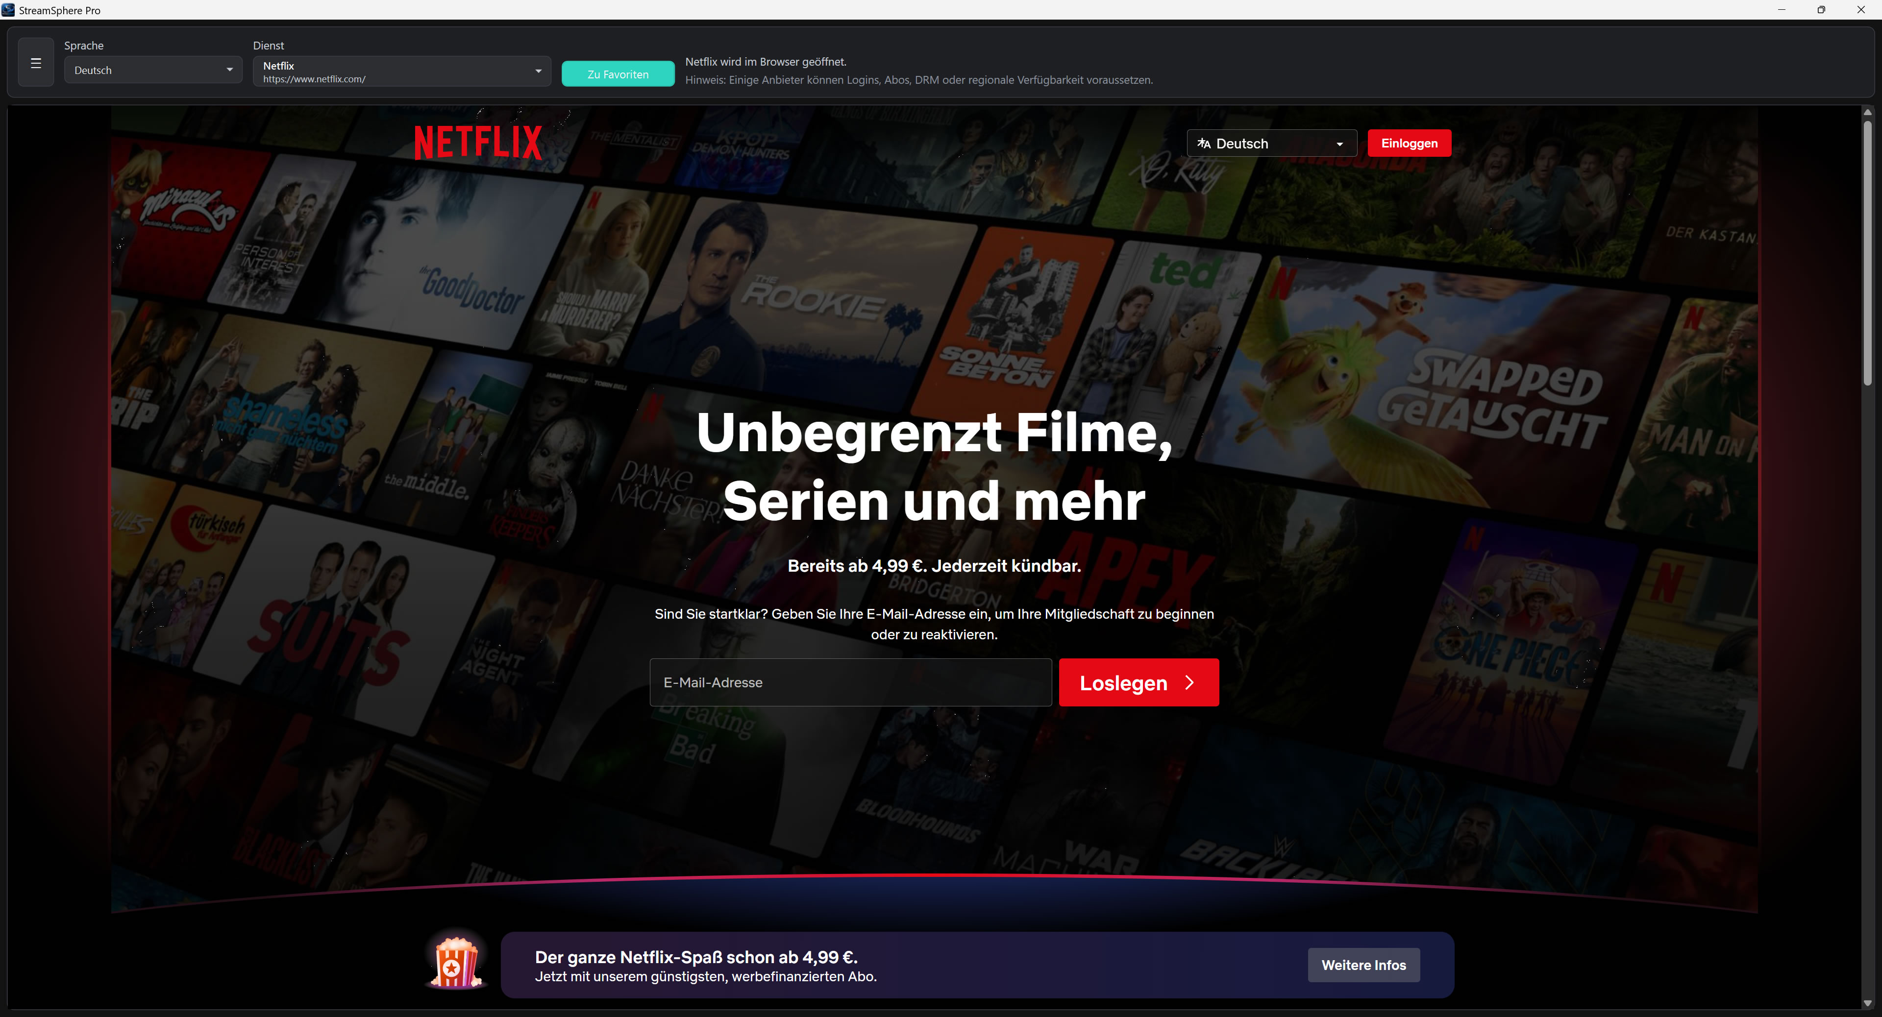This screenshot has width=1882, height=1017.
Task: Click the translate icon in language selector
Action: [1204, 143]
